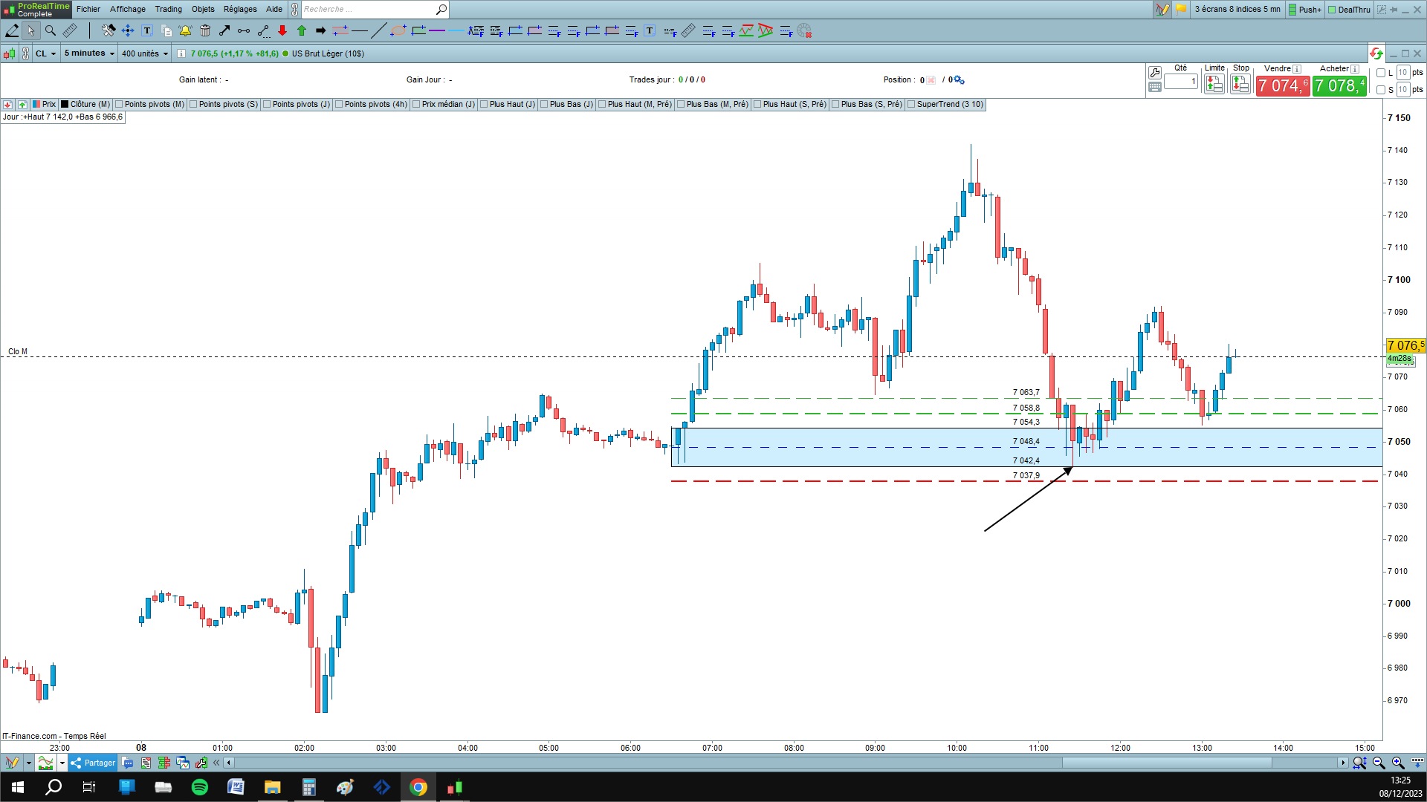Click the red Vendre price button
Screen dimensions: 1427x802
(x=1282, y=86)
